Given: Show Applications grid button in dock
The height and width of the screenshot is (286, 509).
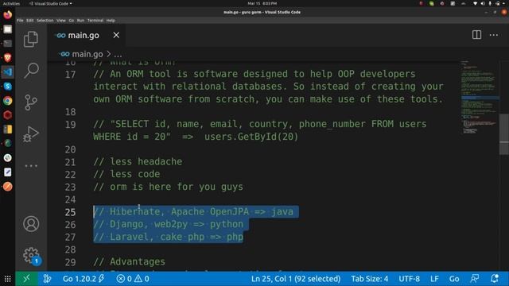Looking at the screenshot, I should tap(7, 279).
